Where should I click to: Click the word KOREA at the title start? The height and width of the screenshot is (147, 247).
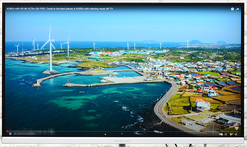click(x=11, y=9)
